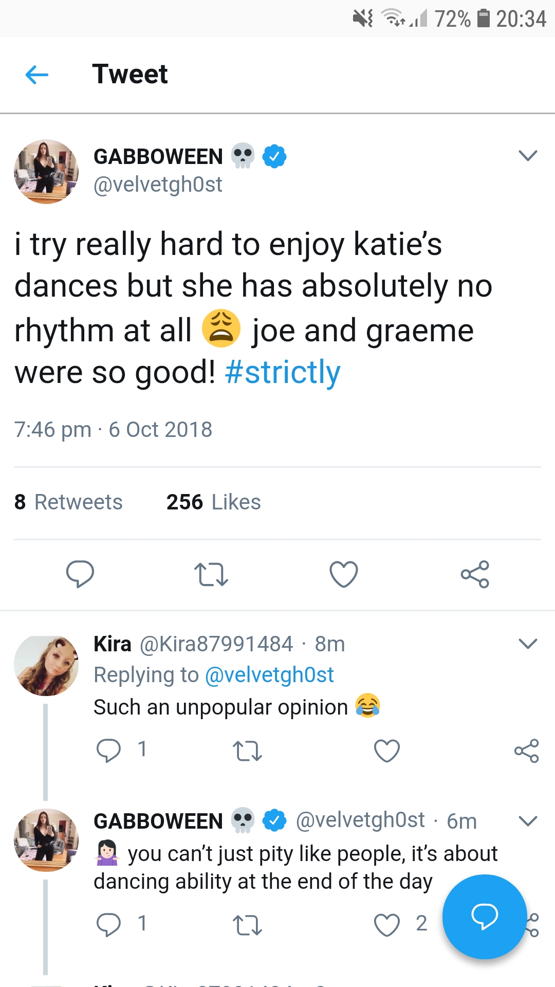The width and height of the screenshot is (555, 987).
Task: Open dropdown chevron on main tweet
Action: [x=528, y=155]
